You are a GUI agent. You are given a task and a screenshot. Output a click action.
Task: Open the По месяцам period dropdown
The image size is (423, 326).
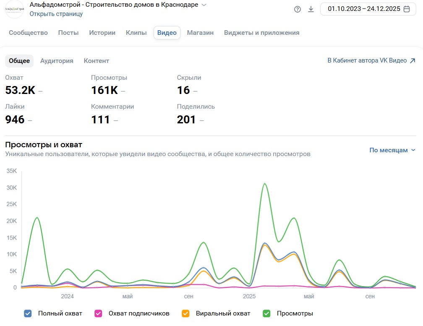click(392, 150)
